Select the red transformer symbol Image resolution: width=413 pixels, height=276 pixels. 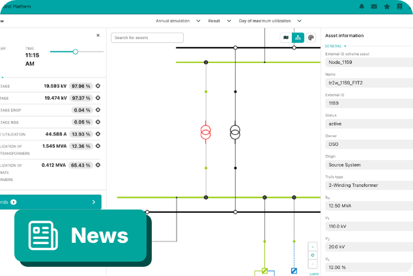click(x=206, y=132)
